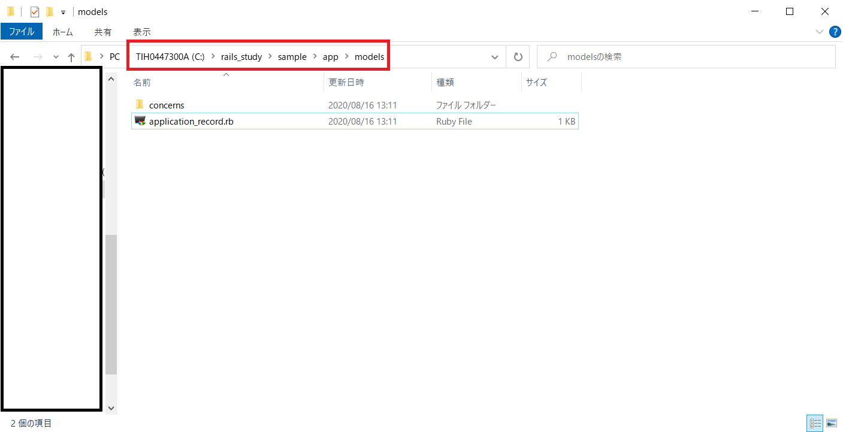Open the ribbon help question mark

(835, 31)
